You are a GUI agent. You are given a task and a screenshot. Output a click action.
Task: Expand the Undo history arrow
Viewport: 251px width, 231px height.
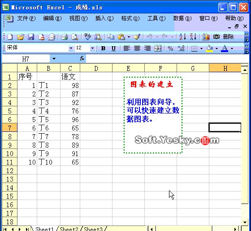point(157,37)
